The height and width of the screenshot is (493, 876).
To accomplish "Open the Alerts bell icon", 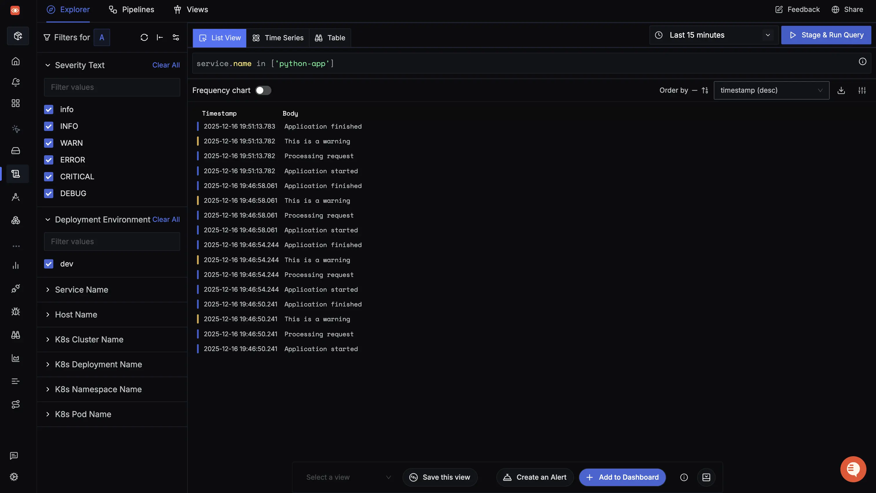I will (16, 82).
